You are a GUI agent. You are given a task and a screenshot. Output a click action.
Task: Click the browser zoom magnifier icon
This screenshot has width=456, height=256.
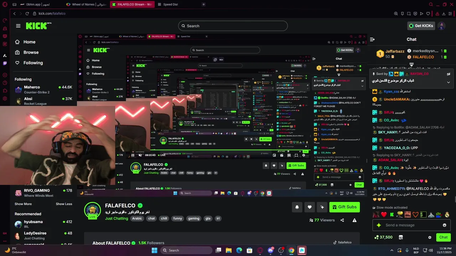pyautogui.click(x=396, y=14)
